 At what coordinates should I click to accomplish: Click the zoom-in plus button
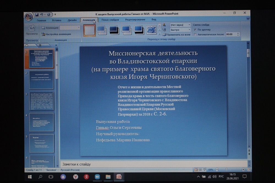[243, 170]
